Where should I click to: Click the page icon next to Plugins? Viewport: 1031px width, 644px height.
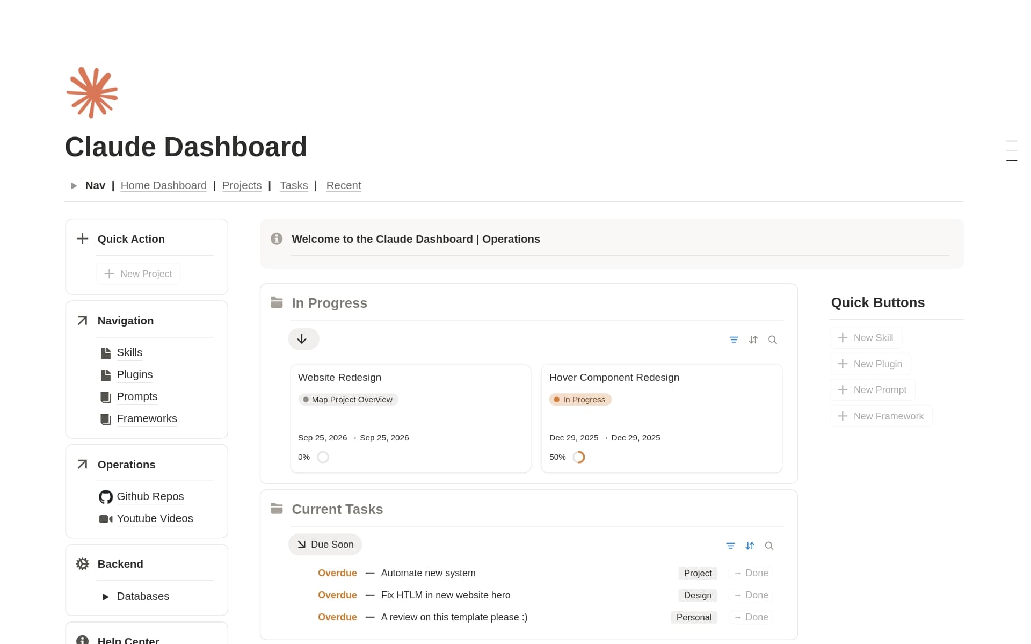(x=106, y=375)
